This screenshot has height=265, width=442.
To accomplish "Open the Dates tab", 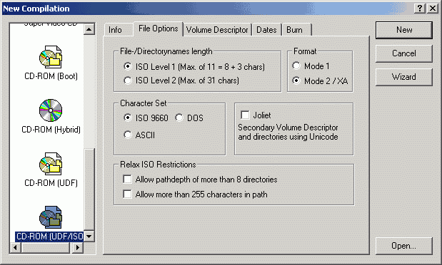I will point(266,30).
